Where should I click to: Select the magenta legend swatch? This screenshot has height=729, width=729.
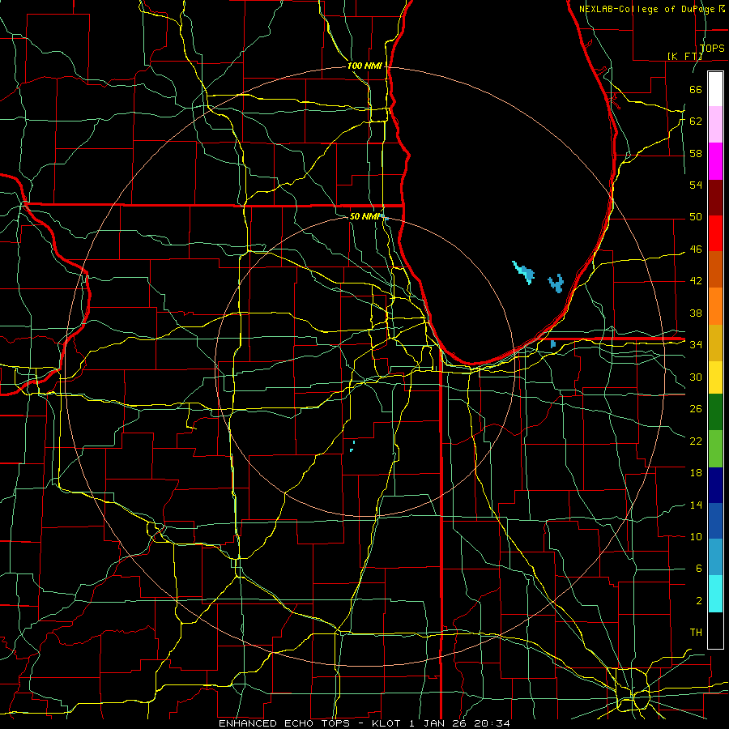[x=715, y=161]
